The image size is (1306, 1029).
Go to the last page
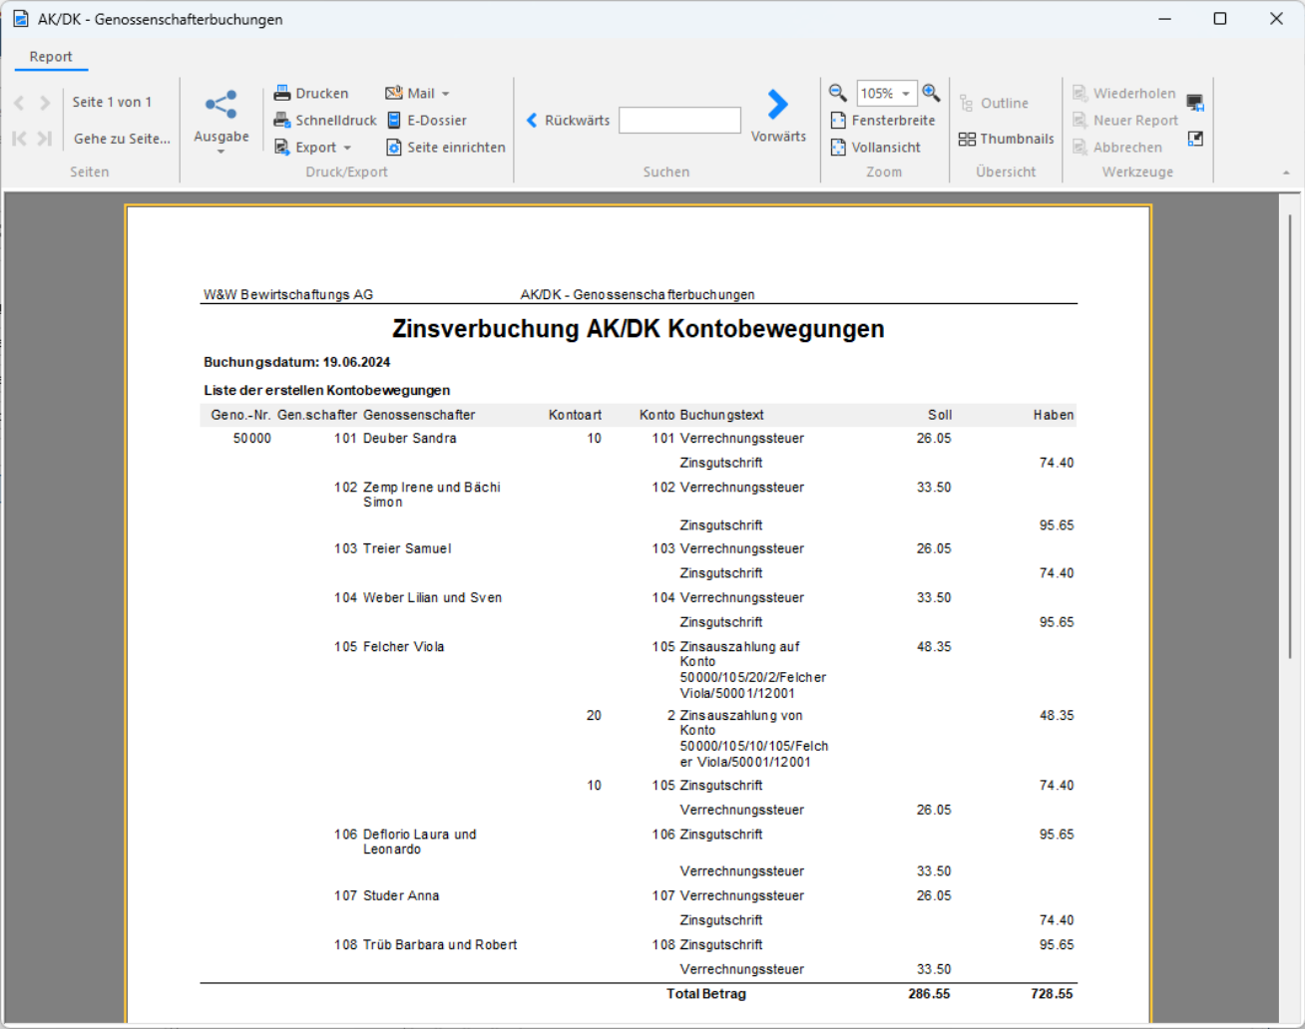[x=45, y=139]
